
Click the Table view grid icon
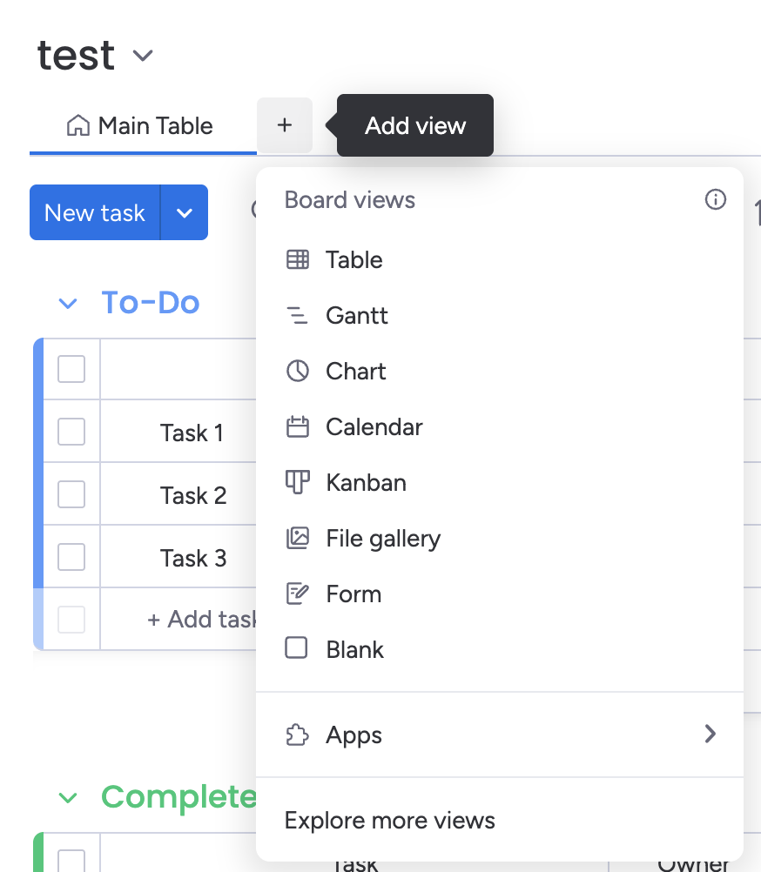(x=298, y=259)
